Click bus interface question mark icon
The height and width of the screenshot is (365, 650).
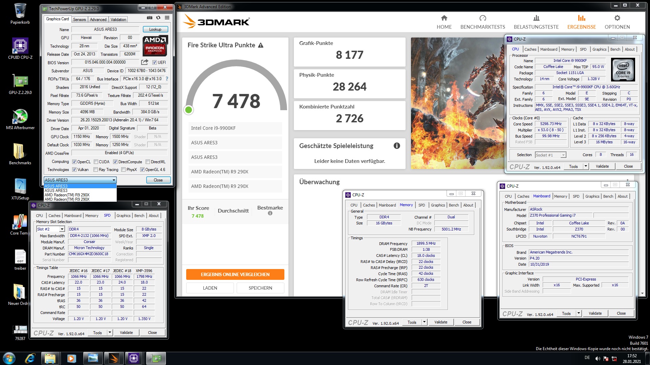click(167, 79)
